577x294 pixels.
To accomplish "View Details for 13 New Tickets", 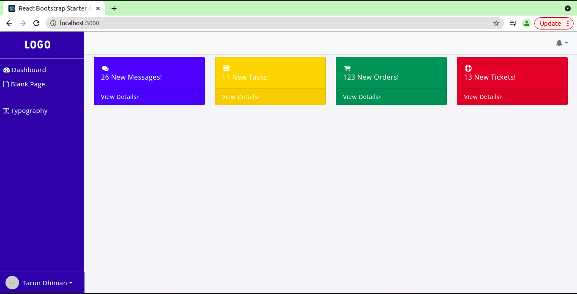I will click(x=483, y=97).
